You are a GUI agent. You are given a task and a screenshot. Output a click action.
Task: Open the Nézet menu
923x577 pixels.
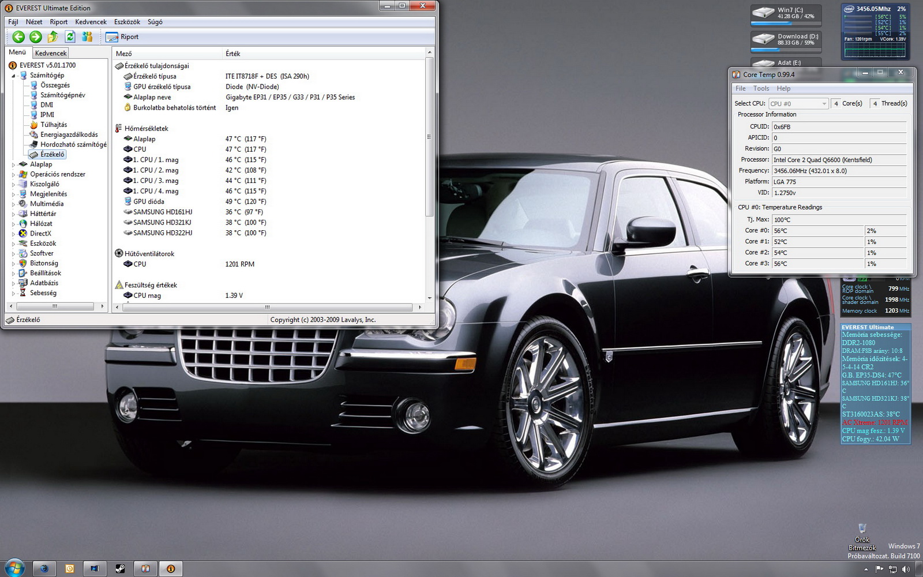click(34, 22)
